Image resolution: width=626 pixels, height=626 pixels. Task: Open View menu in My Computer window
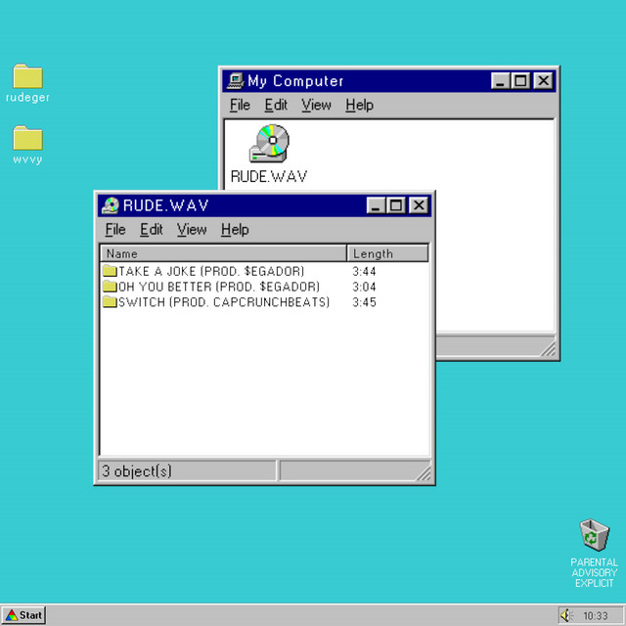pyautogui.click(x=316, y=106)
